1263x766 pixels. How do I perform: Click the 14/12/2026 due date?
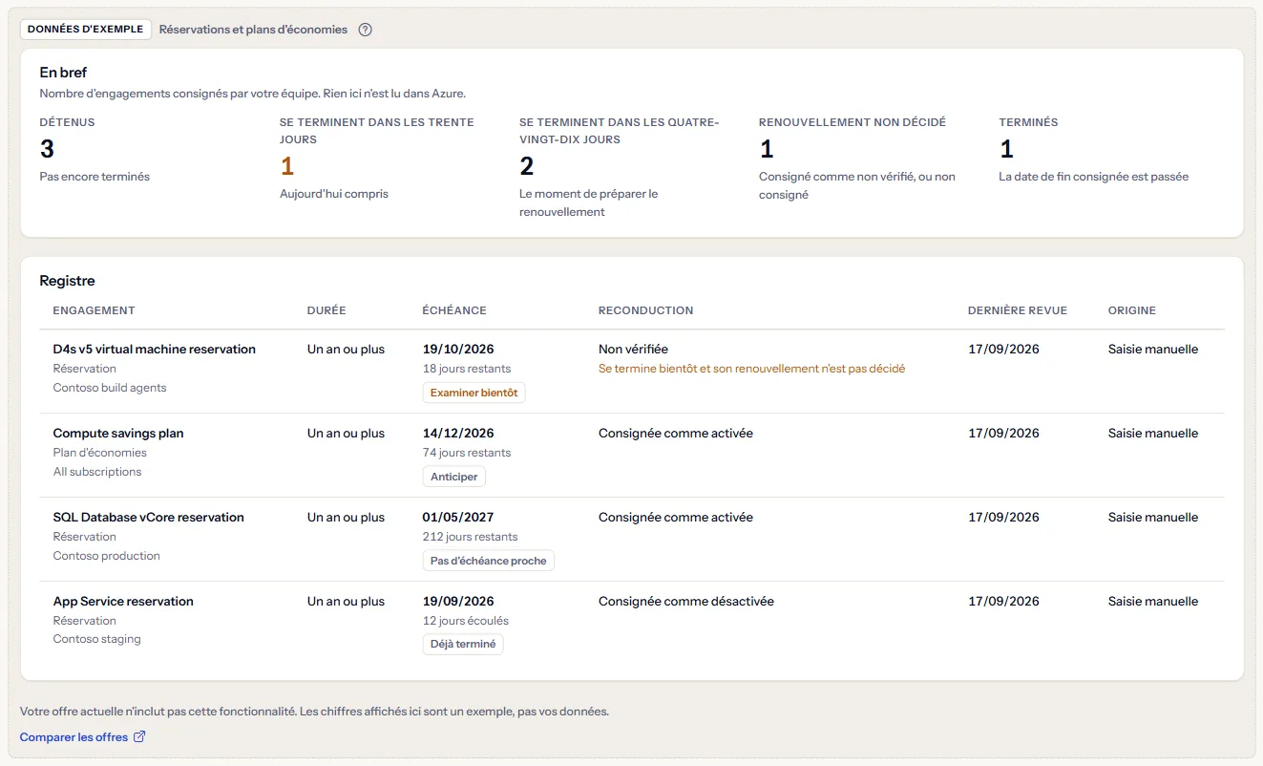click(458, 434)
